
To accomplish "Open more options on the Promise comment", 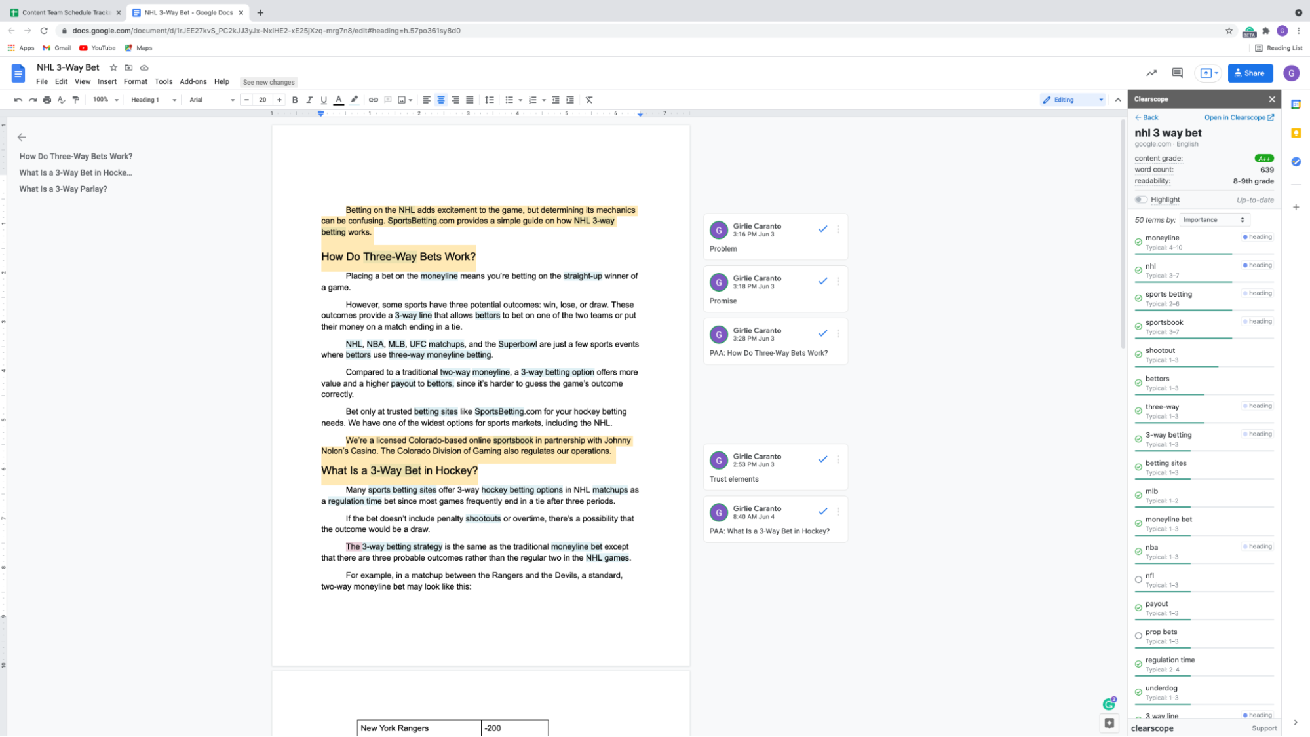I will coord(838,281).
